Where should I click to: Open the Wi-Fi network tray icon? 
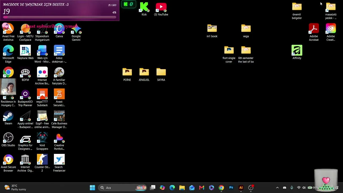[x=299, y=188]
